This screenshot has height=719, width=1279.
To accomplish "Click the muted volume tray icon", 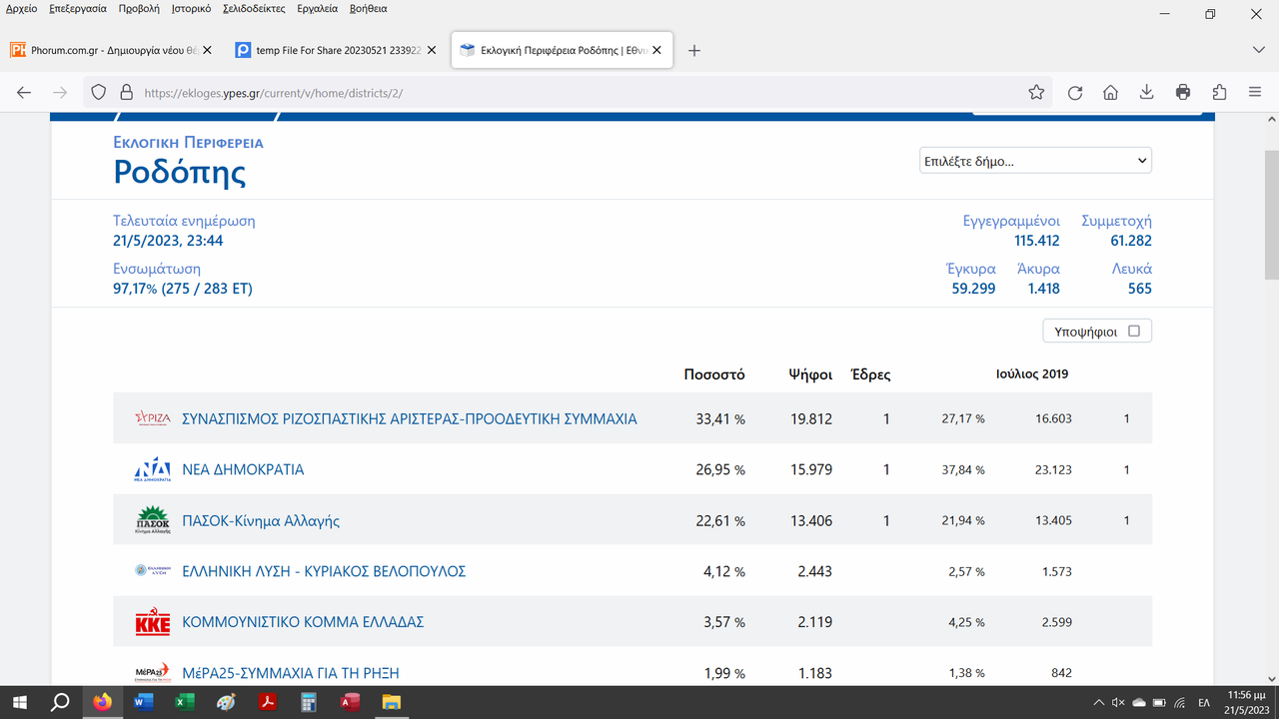I will click(x=1118, y=702).
